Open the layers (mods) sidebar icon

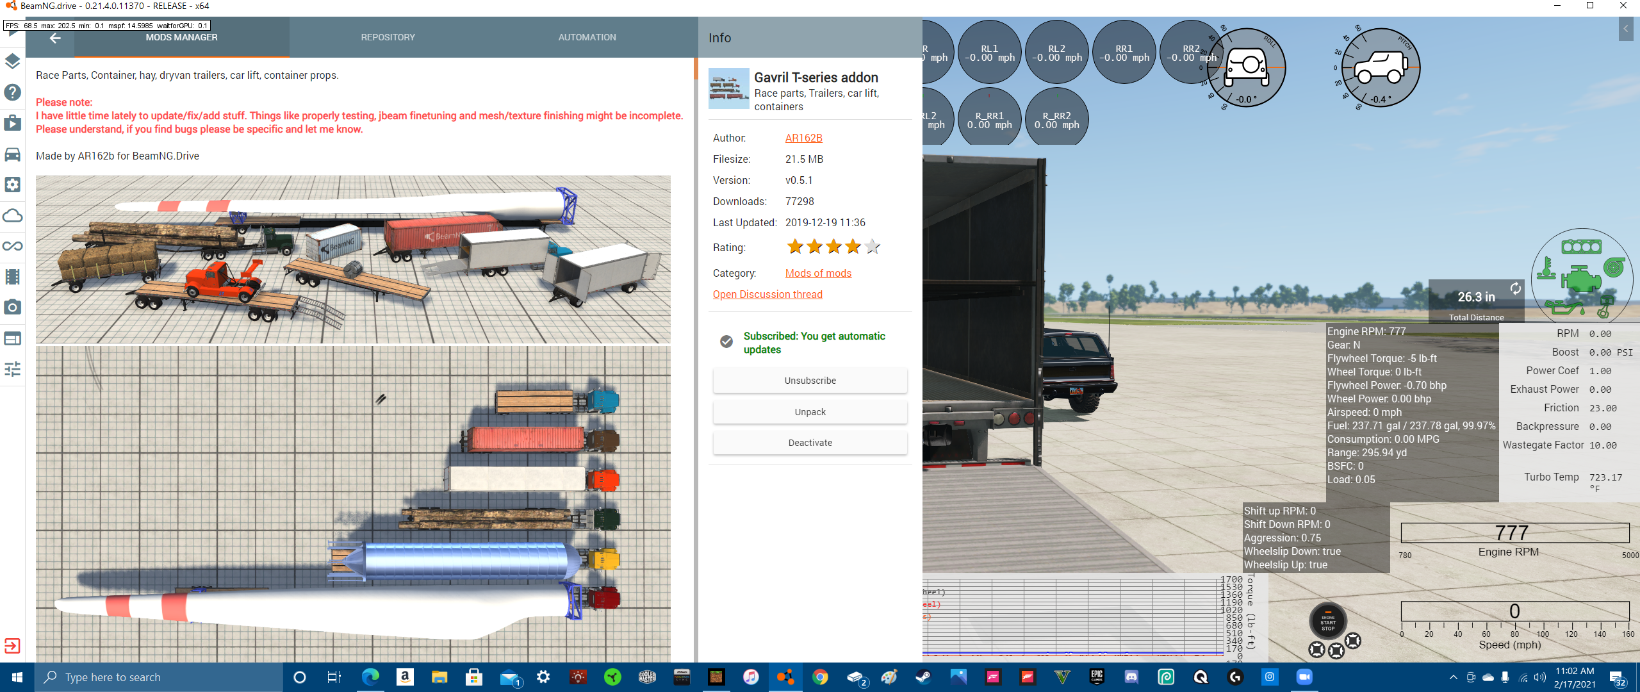coord(12,62)
